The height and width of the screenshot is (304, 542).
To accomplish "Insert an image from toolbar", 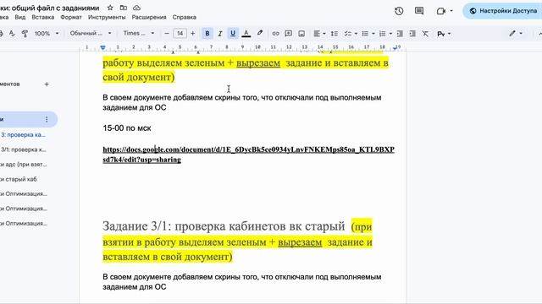I will [x=301, y=34].
